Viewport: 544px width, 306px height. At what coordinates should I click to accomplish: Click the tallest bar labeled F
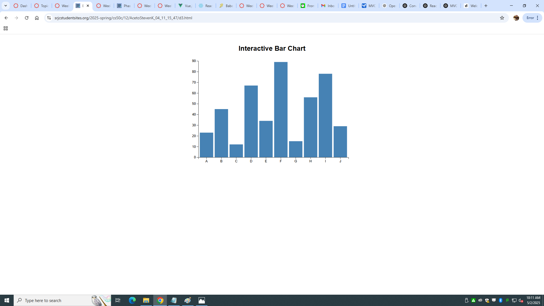[280, 109]
